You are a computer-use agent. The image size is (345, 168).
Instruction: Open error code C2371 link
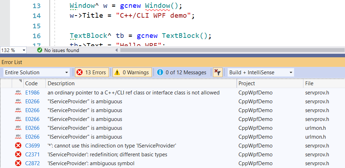coord(32,155)
